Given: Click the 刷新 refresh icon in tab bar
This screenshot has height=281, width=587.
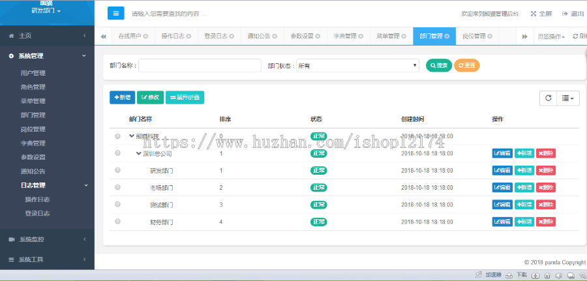Looking at the screenshot, I should pos(575,37).
